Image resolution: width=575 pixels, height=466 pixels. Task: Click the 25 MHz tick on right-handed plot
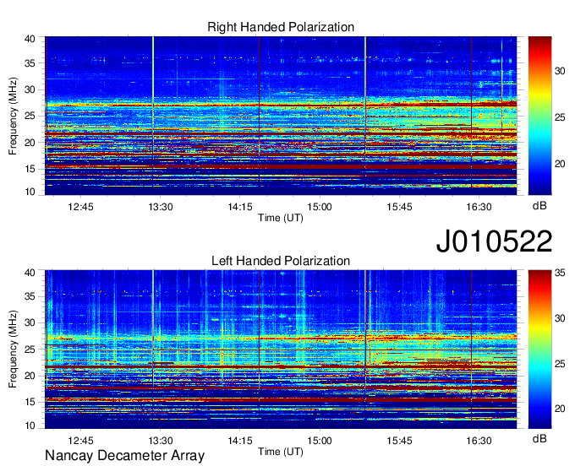[x=30, y=116]
